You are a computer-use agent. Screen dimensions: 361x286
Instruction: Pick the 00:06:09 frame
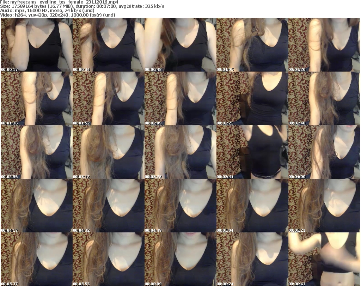180,259
